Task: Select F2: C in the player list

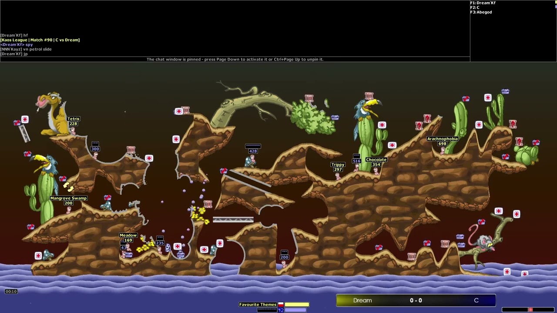Action: point(475,7)
